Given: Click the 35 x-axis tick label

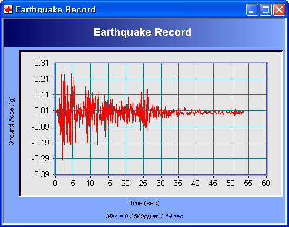Looking at the screenshot, I should pos(178,183).
